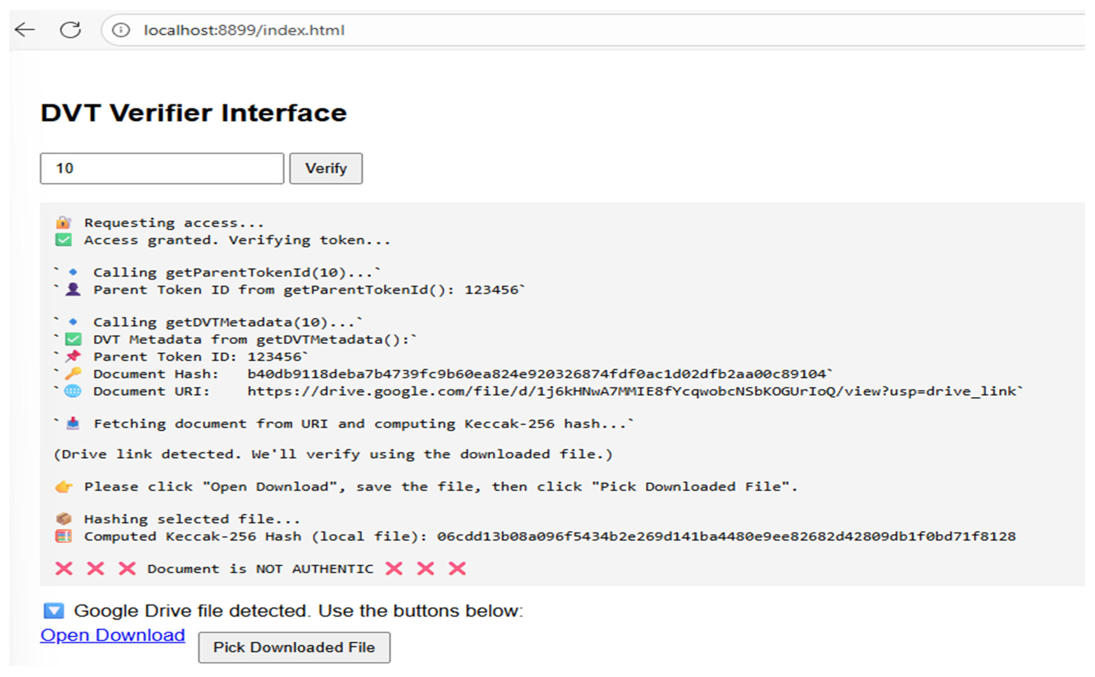Click the person icon beside getParentTokenId result
This screenshot has height=677, width=1095.
pyautogui.click(x=73, y=290)
